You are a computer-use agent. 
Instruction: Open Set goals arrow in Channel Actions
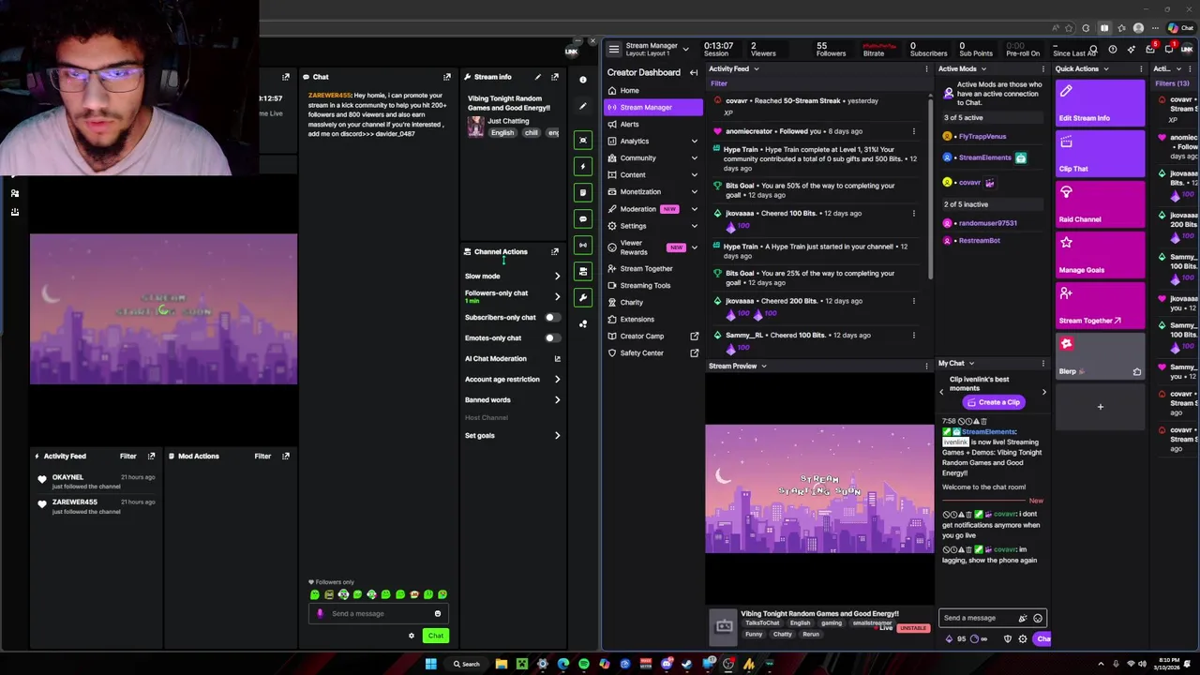[x=557, y=436]
